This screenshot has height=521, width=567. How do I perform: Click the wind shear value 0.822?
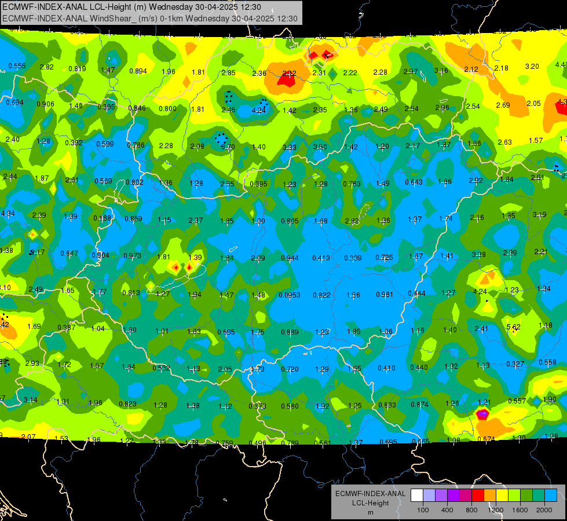321,295
